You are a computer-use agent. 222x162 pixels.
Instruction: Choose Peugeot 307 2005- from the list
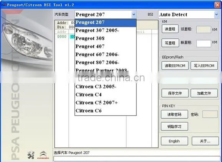(x=106, y=31)
